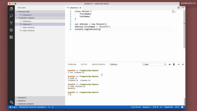Screen dimensions: 197x111
Task: Change indentation via Spaces: 4
Action: click(x=147, y=107)
